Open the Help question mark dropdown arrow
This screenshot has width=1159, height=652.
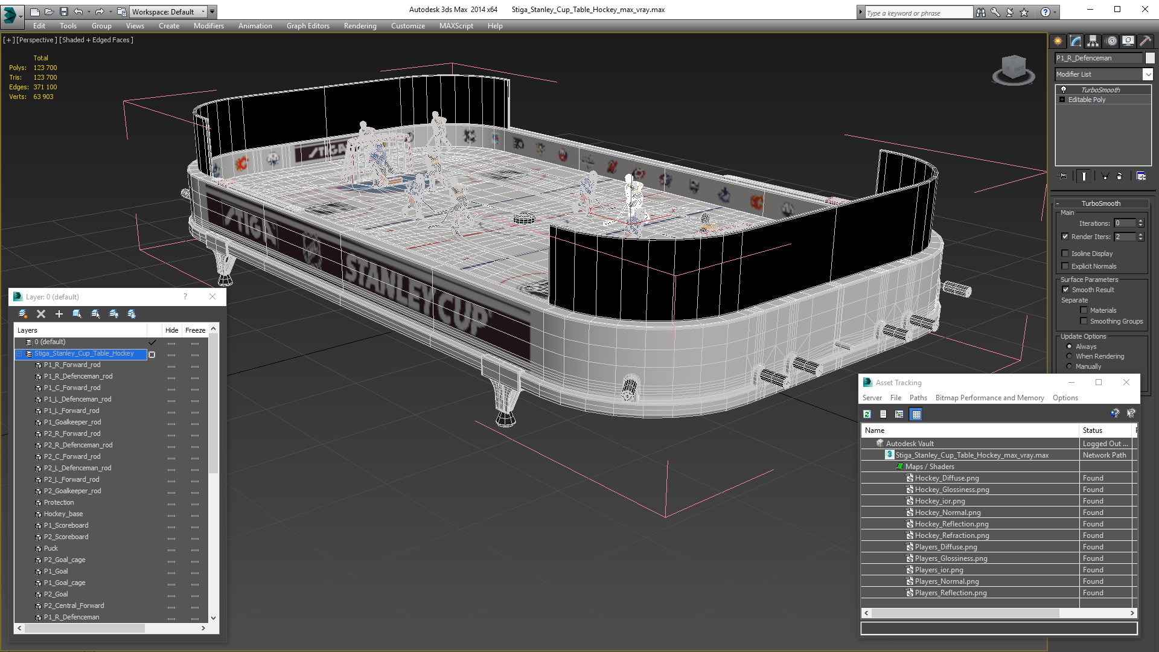tap(1055, 12)
